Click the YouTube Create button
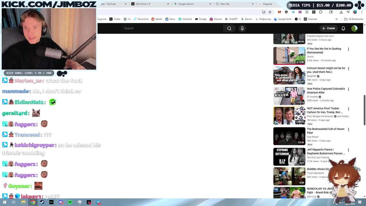 point(328,28)
